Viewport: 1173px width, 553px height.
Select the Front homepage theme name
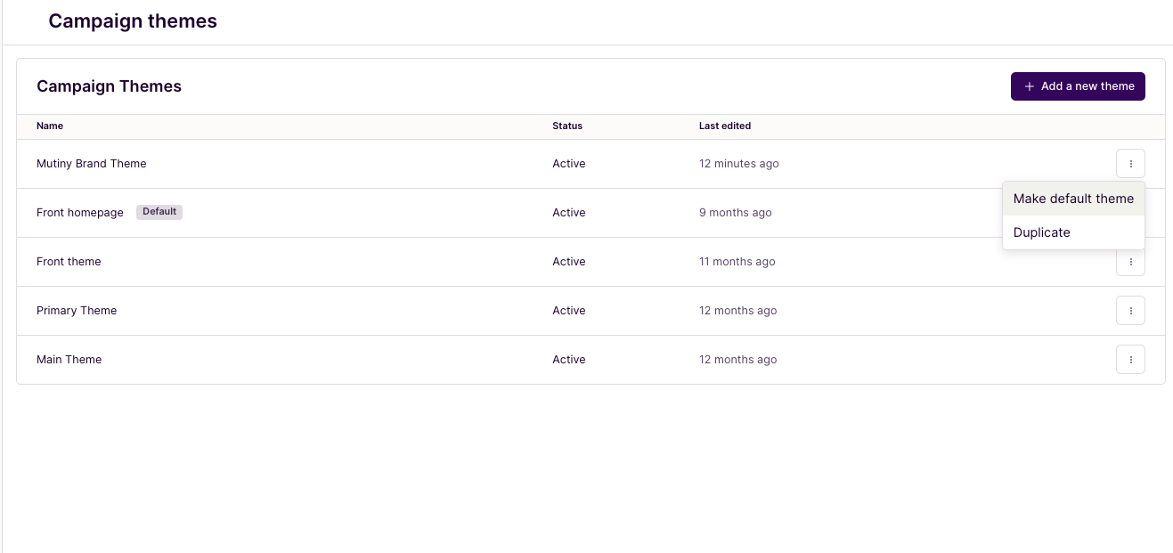point(80,212)
